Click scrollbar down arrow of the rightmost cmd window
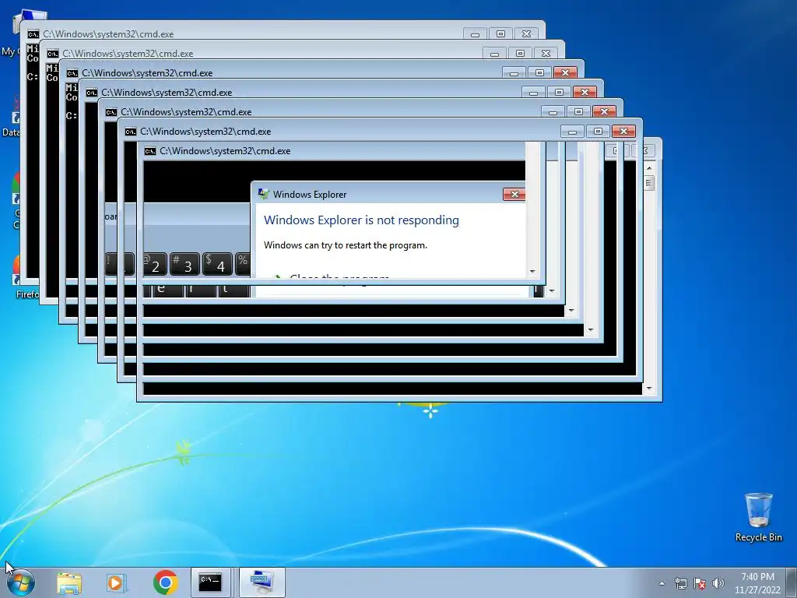The height and width of the screenshot is (598, 797). [649, 389]
